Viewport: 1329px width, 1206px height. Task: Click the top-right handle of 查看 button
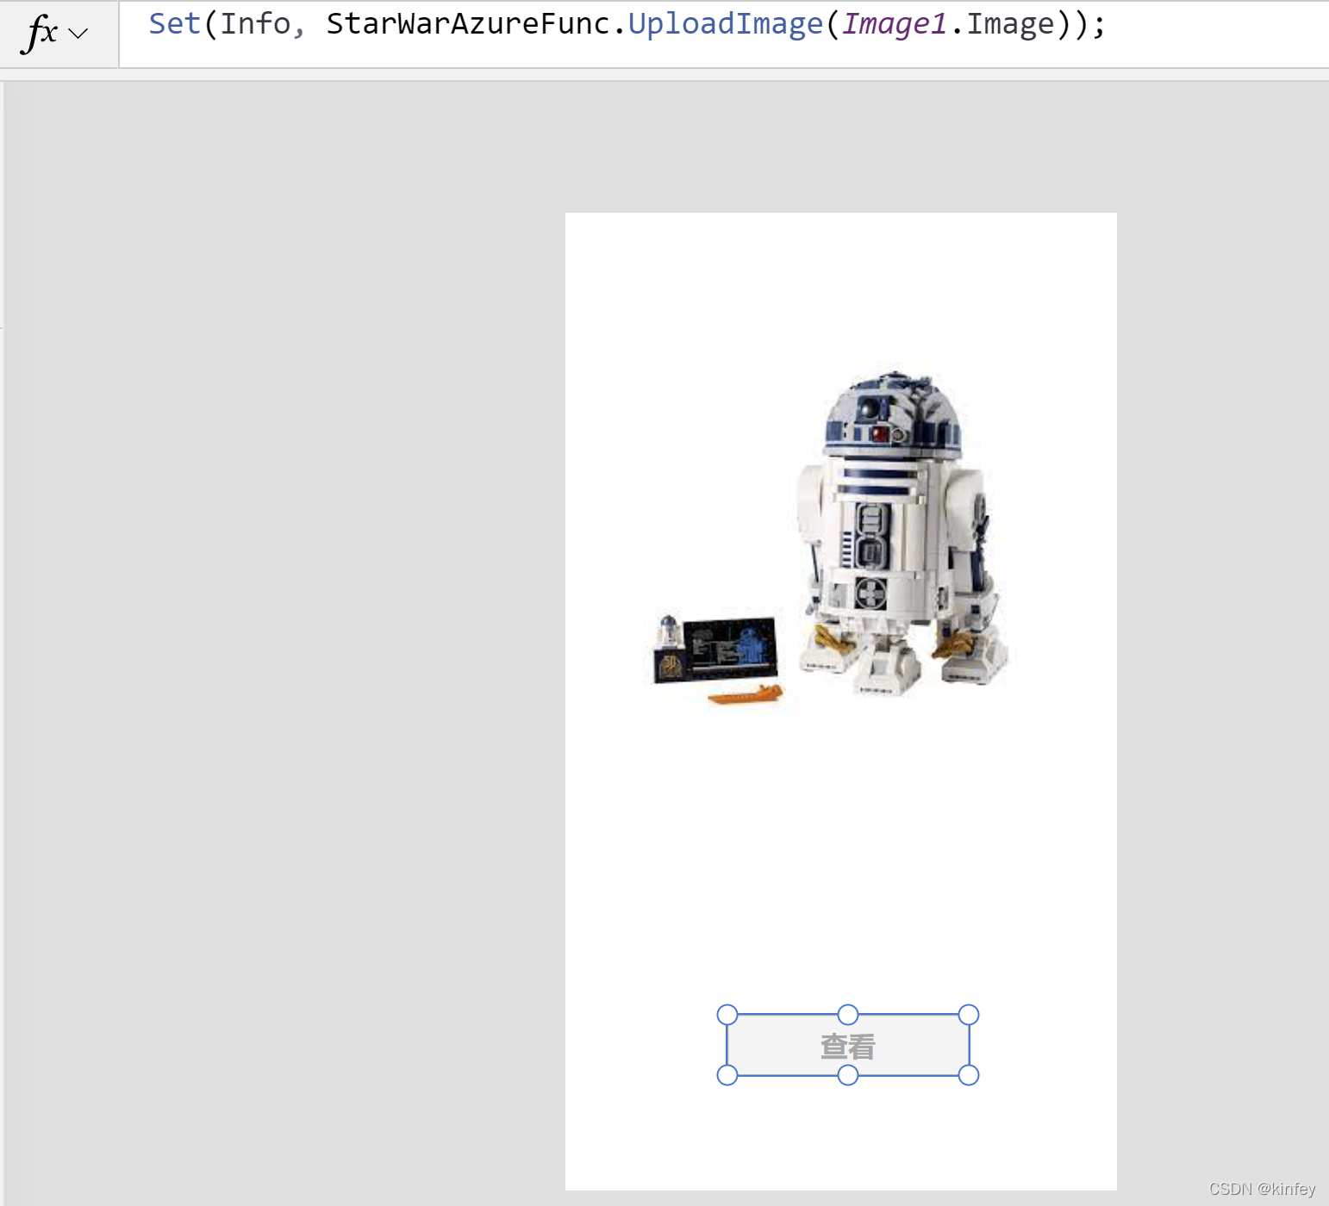coord(969,1015)
